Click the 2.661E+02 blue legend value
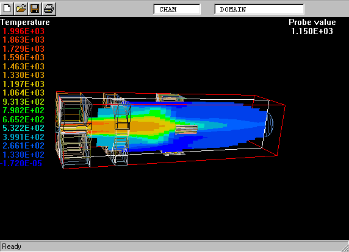 (23, 145)
